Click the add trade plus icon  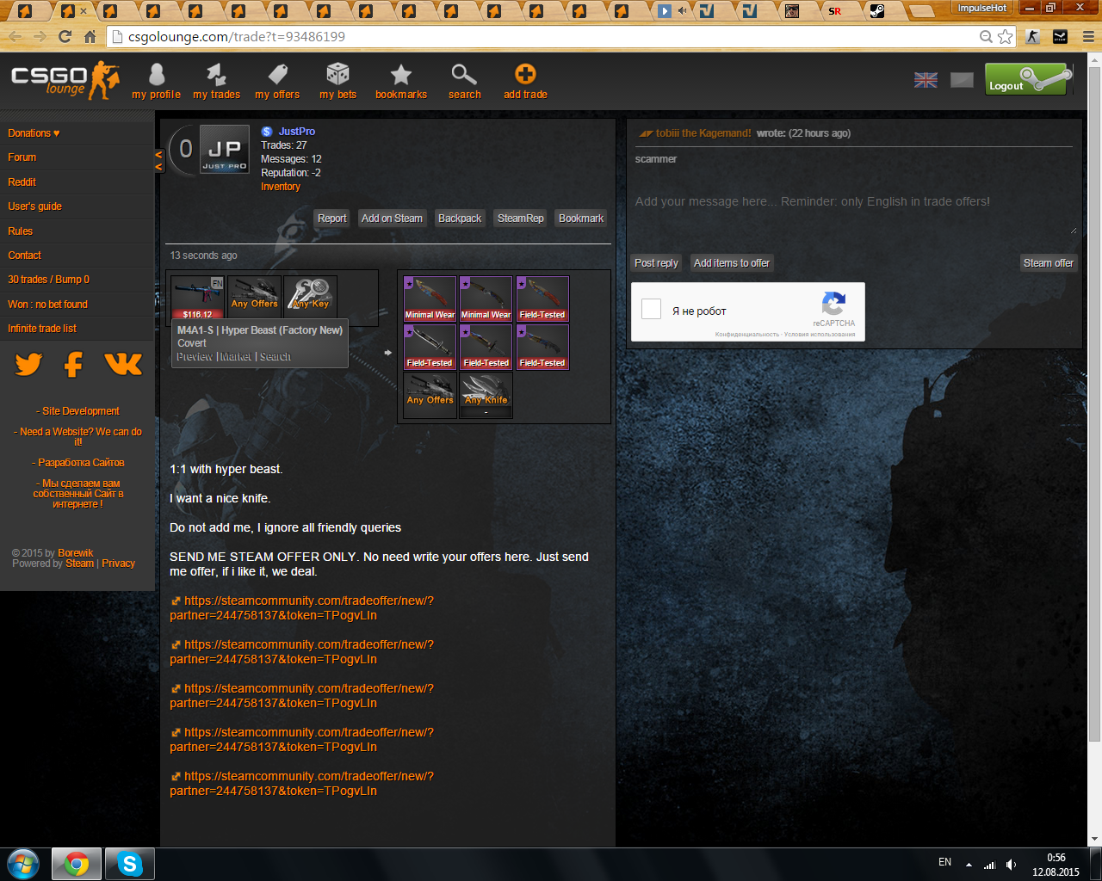pos(525,76)
